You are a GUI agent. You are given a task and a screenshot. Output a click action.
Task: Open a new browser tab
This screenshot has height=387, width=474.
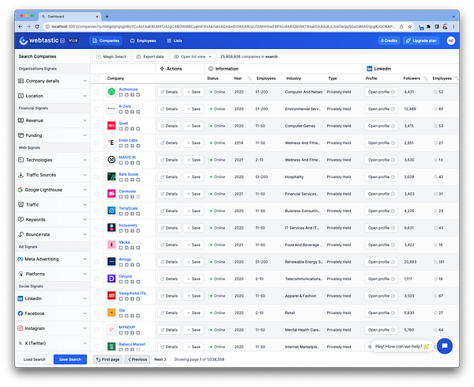(107, 17)
